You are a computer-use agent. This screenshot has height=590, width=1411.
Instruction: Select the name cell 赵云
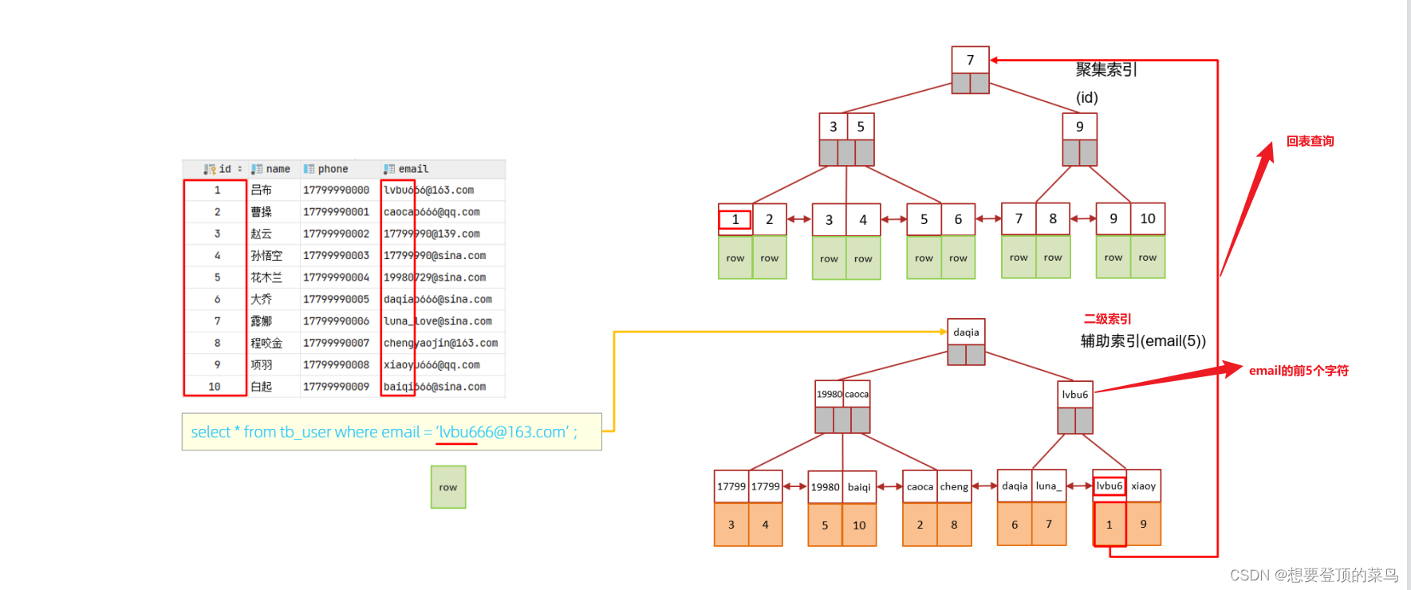(262, 234)
